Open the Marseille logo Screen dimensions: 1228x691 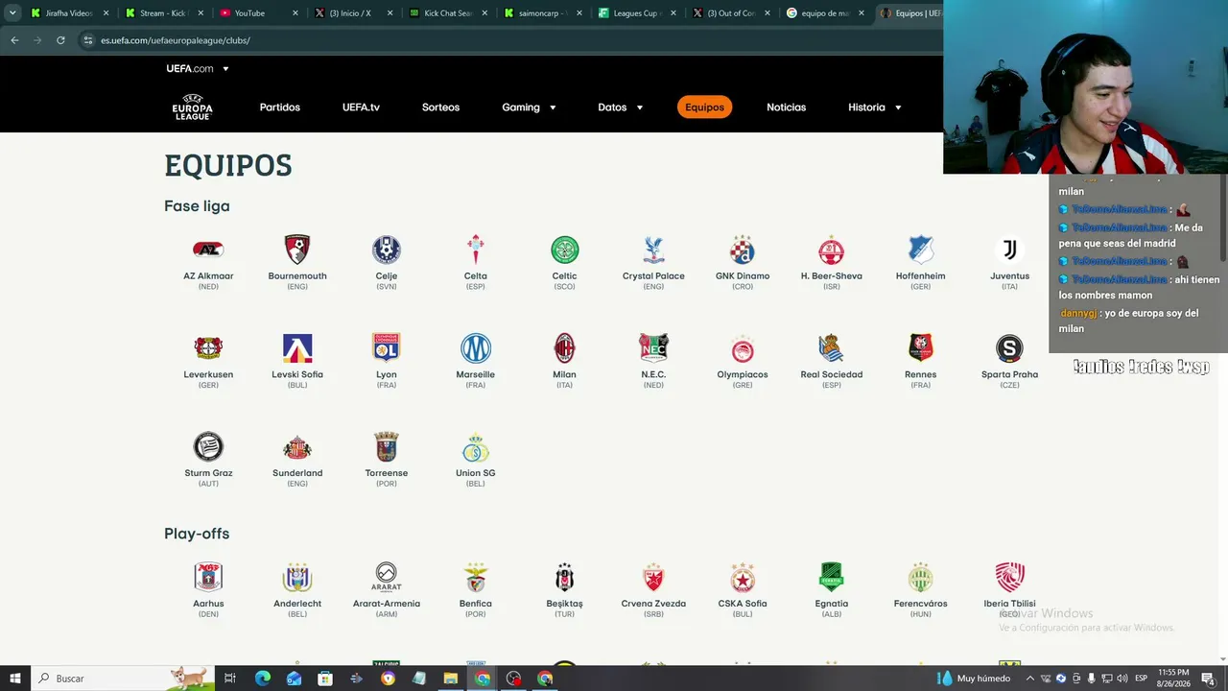(476, 348)
